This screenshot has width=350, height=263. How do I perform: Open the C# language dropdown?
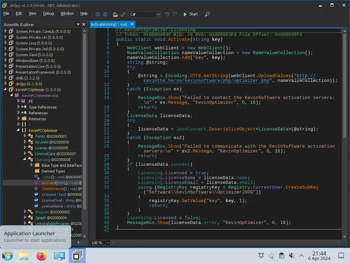159,14
